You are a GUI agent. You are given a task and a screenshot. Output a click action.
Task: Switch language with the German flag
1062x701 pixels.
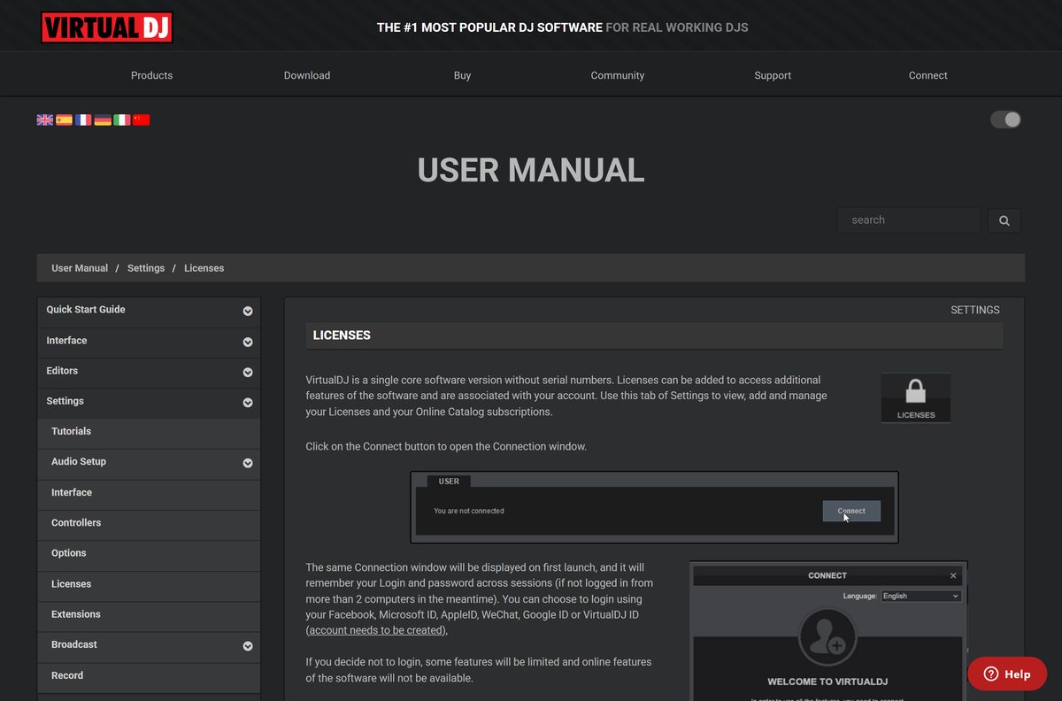point(103,119)
